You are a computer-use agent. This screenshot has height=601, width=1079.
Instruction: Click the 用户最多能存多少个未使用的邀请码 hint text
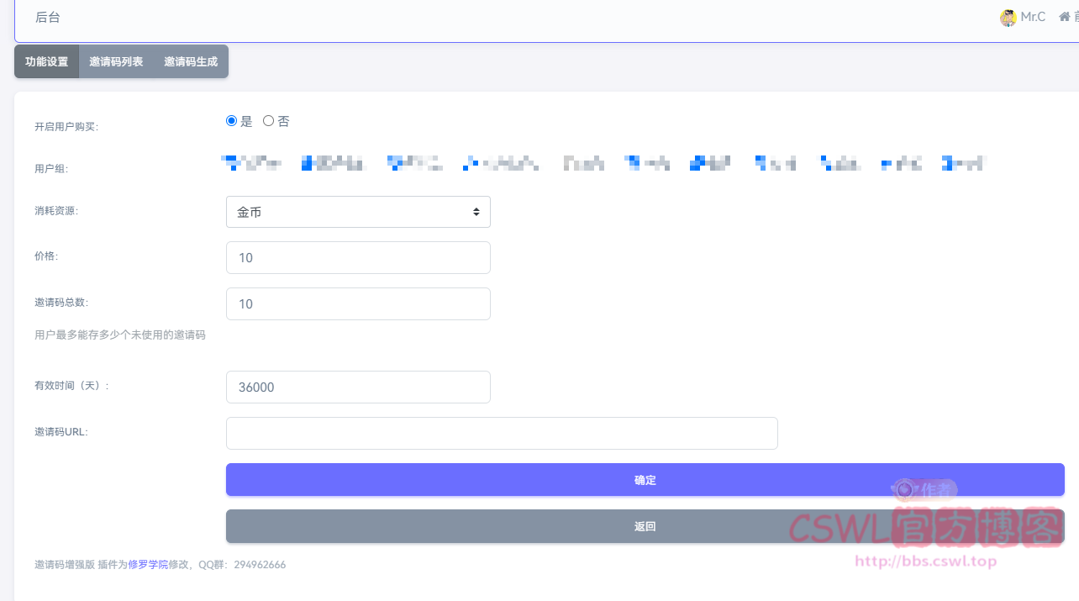(x=120, y=335)
